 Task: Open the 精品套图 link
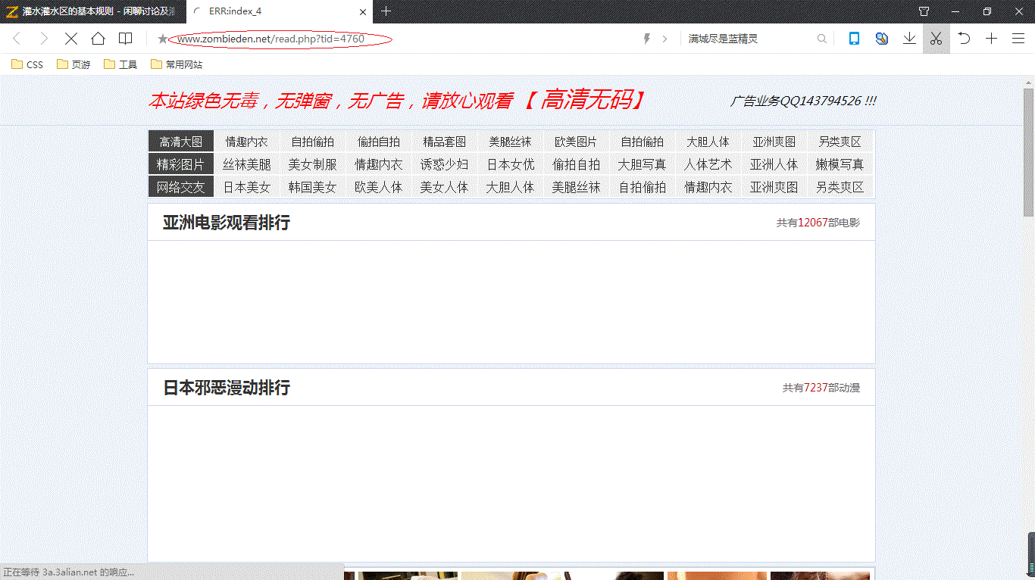[x=445, y=142]
